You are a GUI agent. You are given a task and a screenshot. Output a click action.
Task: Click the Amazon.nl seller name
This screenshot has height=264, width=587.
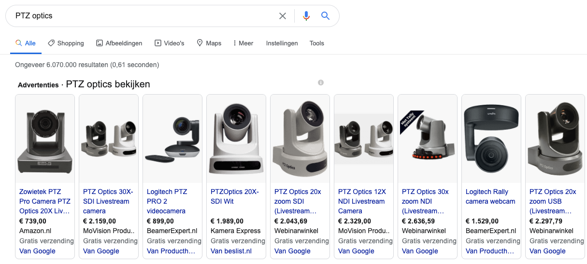[x=35, y=231]
